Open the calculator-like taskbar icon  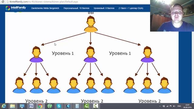point(77,106)
